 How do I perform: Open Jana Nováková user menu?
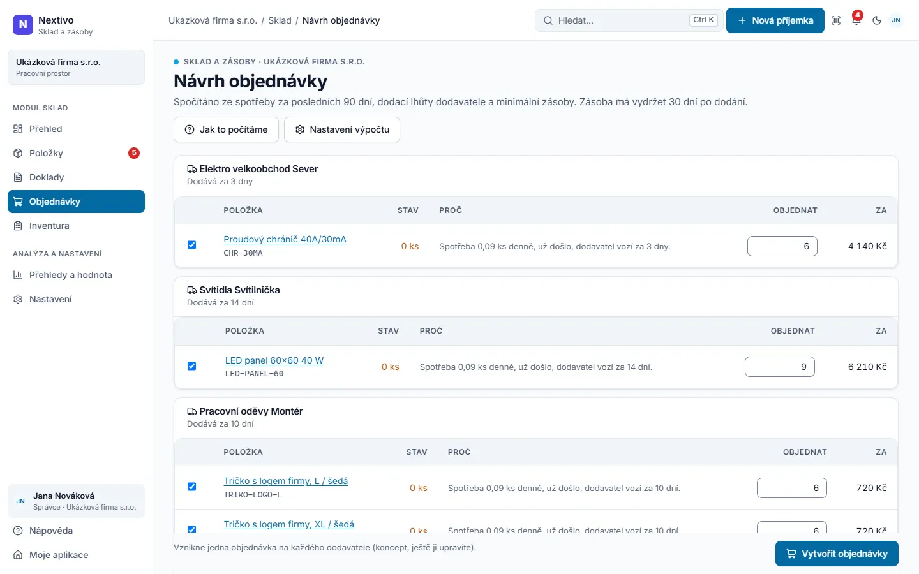tap(76, 501)
